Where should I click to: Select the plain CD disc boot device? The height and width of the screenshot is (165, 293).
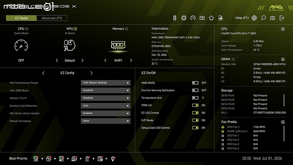click(48, 159)
